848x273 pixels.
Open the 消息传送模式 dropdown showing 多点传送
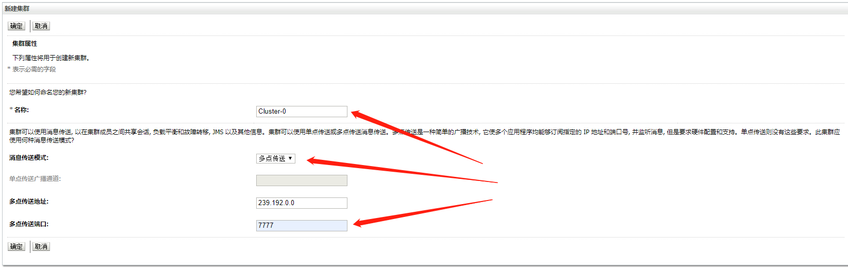[x=276, y=158]
